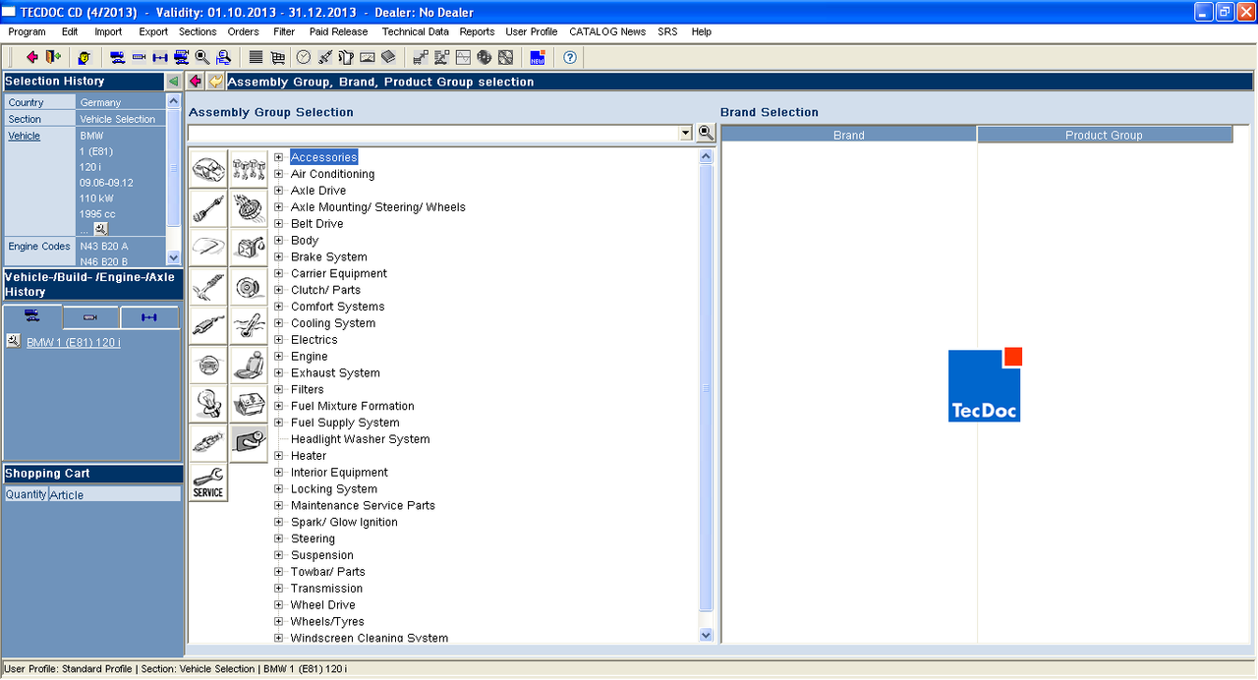The image size is (1258, 680).
Task: Open the User Profile menu
Action: [x=532, y=31]
